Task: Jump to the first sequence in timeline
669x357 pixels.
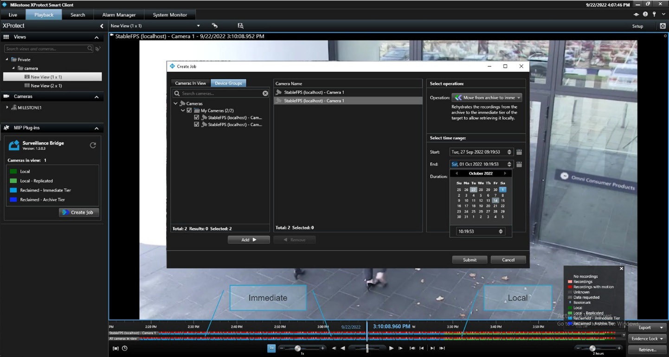Action: (x=412, y=348)
